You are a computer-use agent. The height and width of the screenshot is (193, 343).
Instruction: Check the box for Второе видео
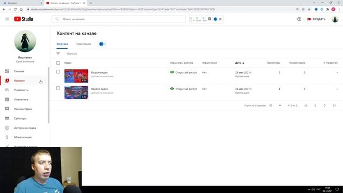pyautogui.click(x=58, y=71)
